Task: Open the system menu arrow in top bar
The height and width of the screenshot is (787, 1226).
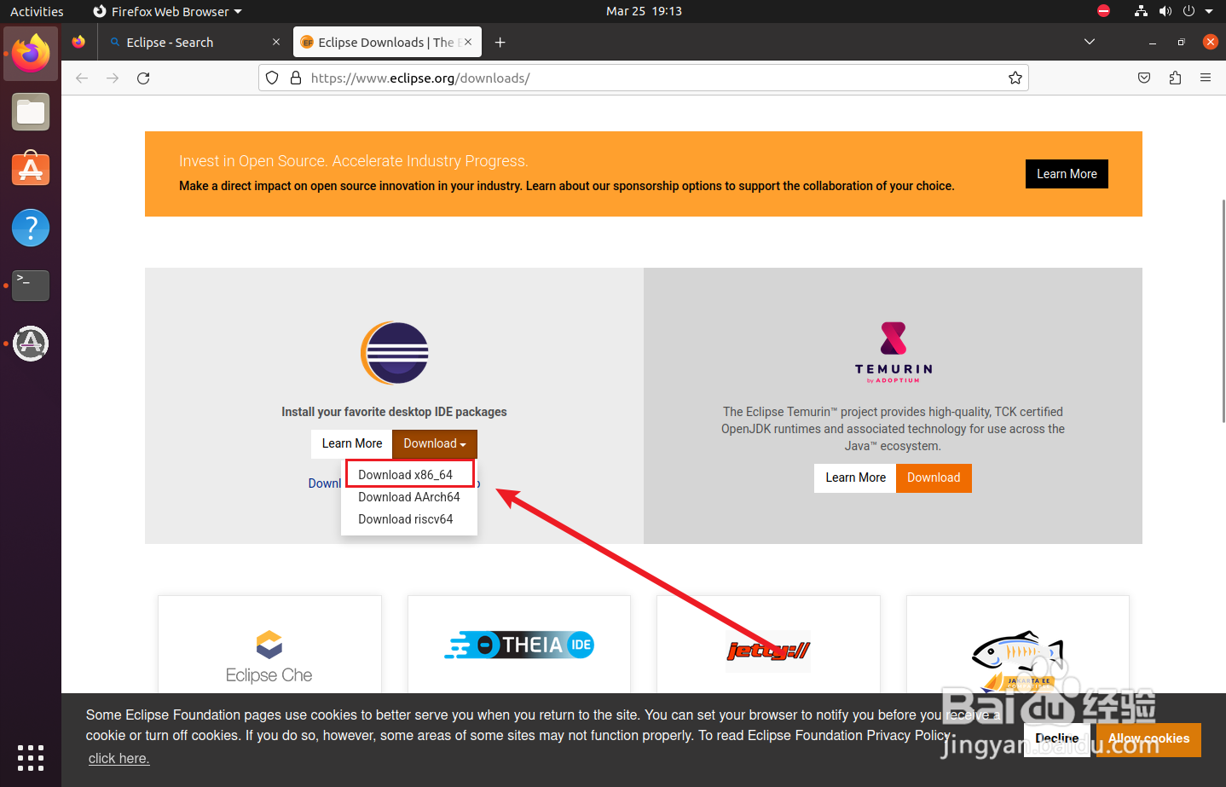Action: point(1209,11)
